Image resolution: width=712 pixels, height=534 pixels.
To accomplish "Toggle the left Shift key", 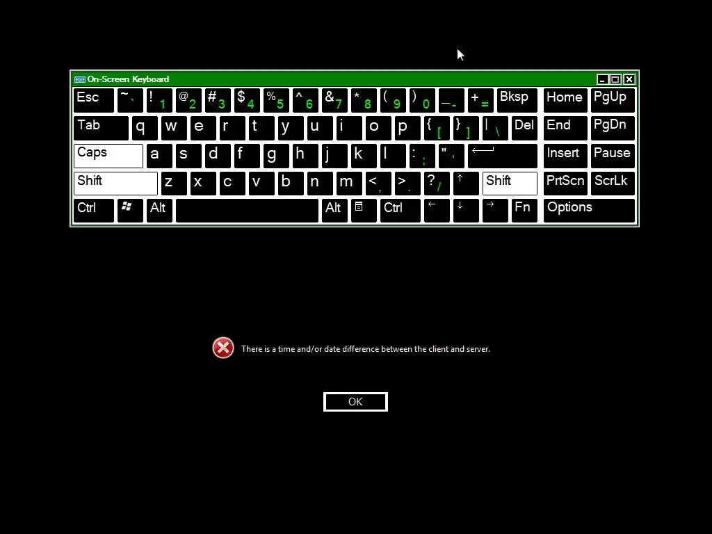I will click(116, 184).
